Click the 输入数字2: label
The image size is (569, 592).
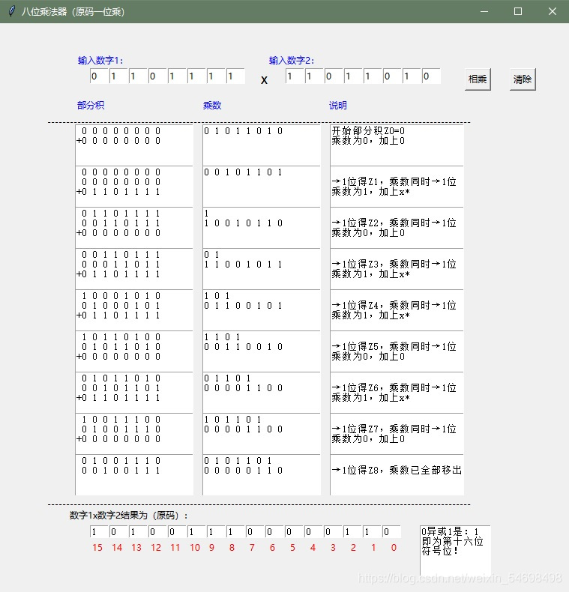(292, 61)
